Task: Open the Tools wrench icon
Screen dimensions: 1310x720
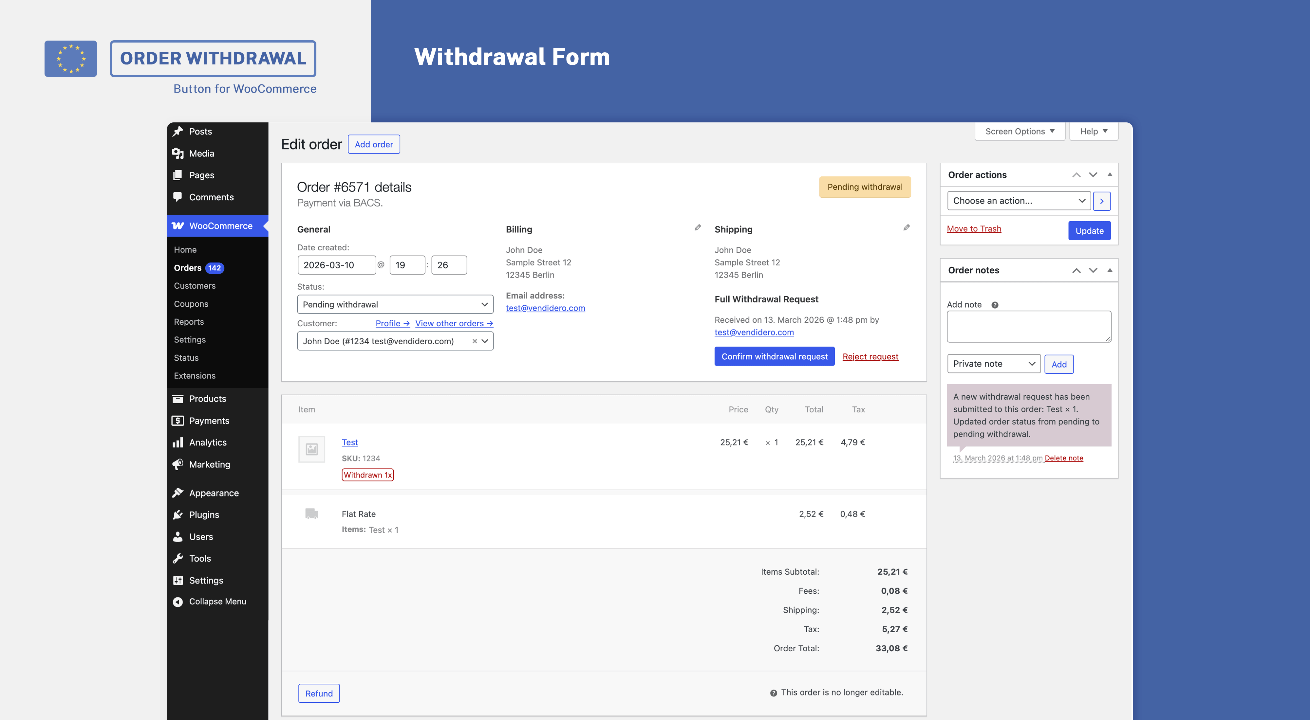Action: pyautogui.click(x=178, y=558)
